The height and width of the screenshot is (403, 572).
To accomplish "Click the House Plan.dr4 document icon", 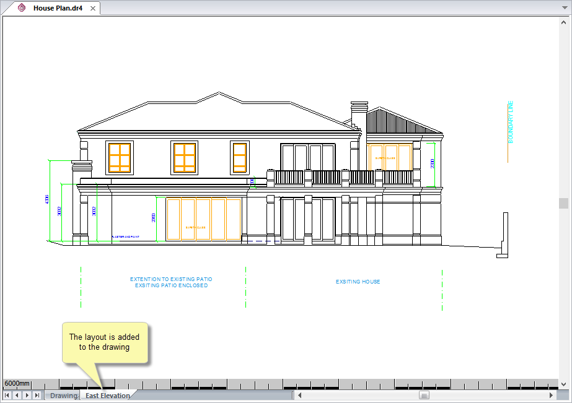I will coord(21,9).
